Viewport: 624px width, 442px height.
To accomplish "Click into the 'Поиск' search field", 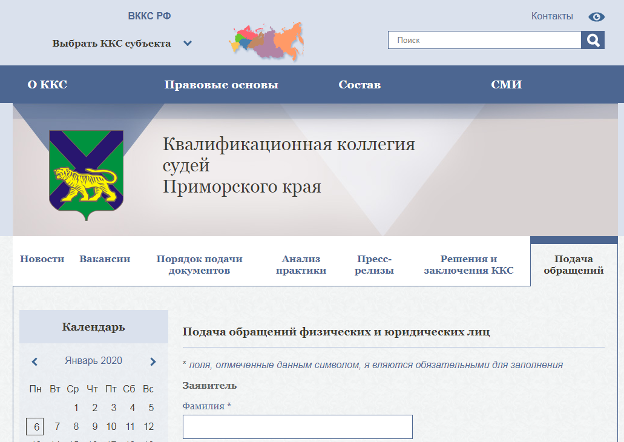I will [x=484, y=40].
